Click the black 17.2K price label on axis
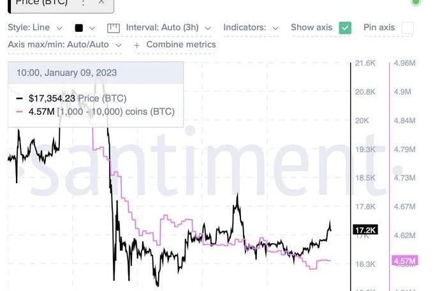The image size is (433, 291). pos(365,229)
